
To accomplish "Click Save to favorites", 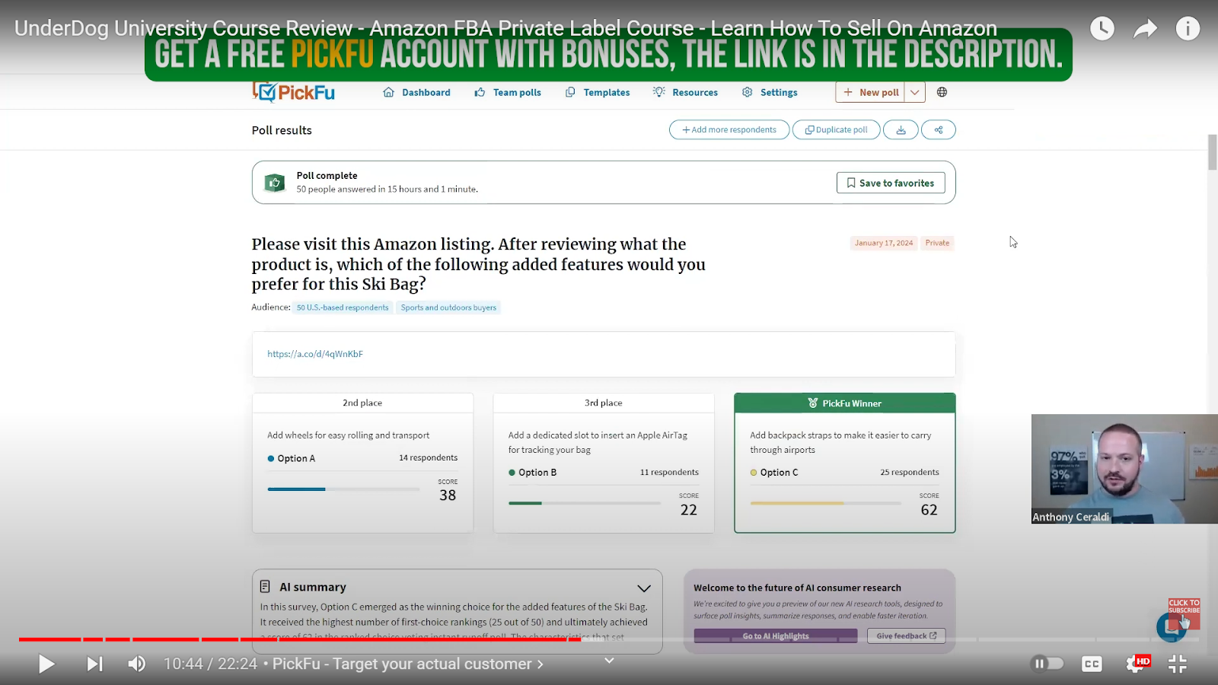I will pyautogui.click(x=891, y=183).
